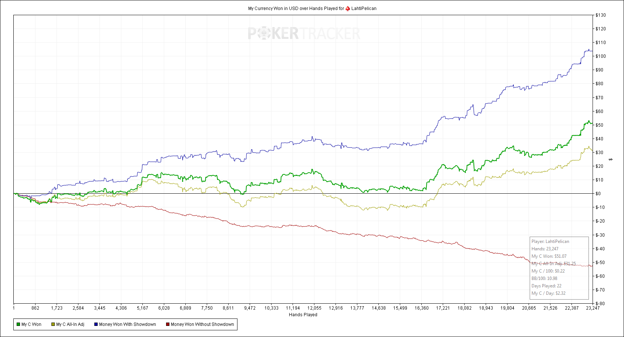Image resolution: width=624 pixels, height=337 pixels.
Task: Click the red Money Won Without Showdown swatch
Action: (x=168, y=324)
